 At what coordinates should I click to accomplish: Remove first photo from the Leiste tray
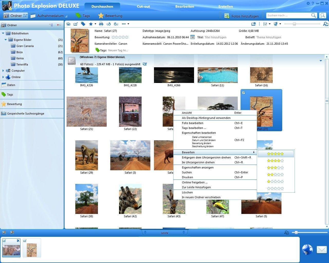[x=18, y=241]
